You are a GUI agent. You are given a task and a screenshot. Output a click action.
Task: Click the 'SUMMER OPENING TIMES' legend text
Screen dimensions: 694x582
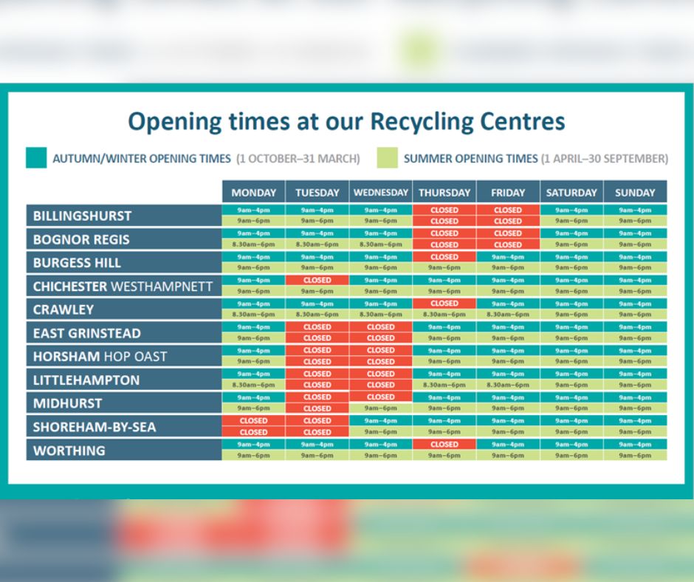[x=470, y=159]
